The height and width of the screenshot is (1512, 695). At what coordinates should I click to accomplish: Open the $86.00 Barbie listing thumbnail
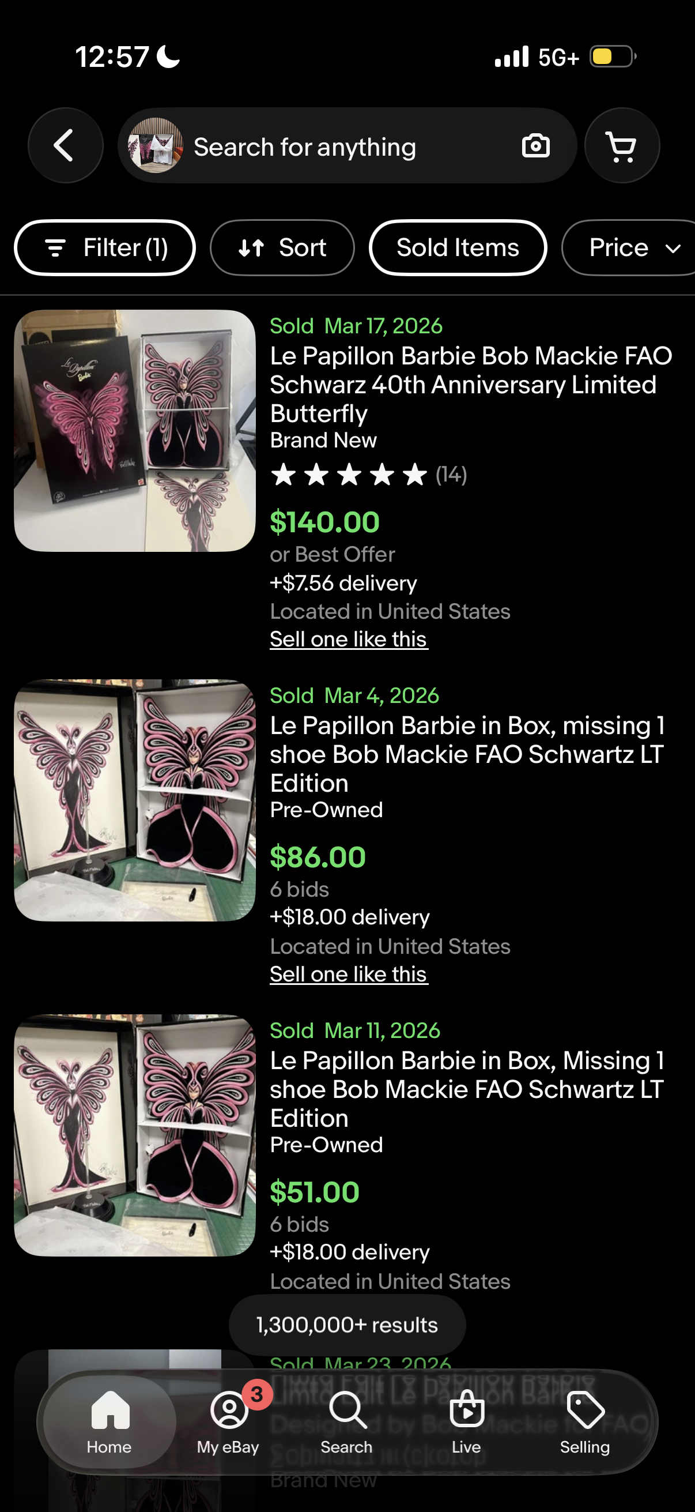(135, 800)
